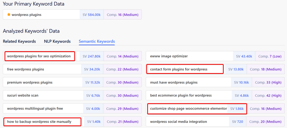The image size is (287, 128).
Task: Click 'how to backup wordpress site manually'
Action: point(39,122)
